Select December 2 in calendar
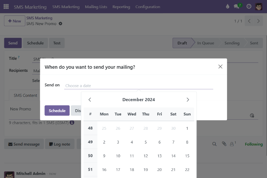The height and width of the screenshot is (178, 267). tap(104, 142)
